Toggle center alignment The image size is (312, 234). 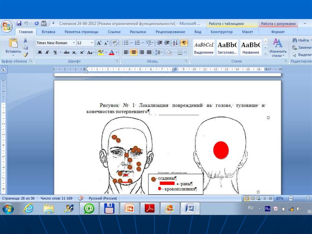(133, 52)
